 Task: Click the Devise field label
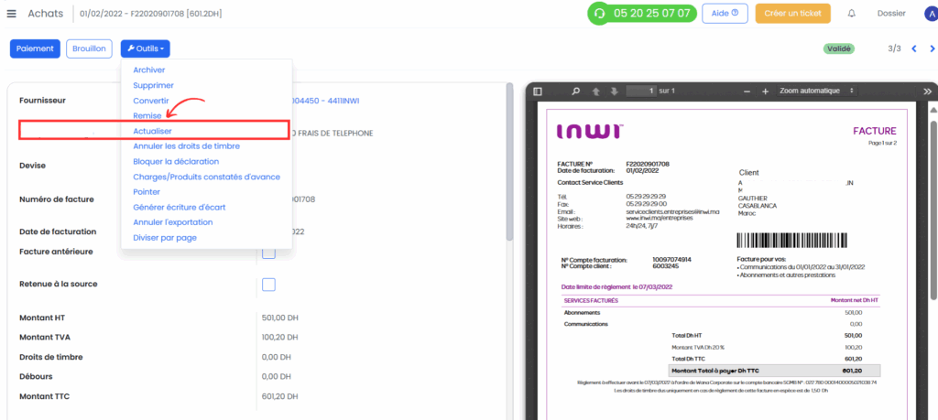point(32,166)
